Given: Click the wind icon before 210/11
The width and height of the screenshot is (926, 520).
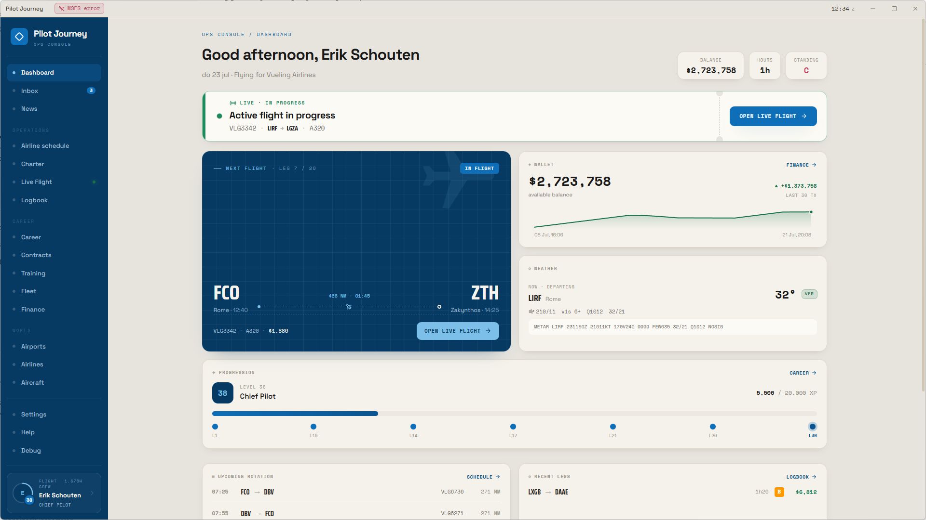Looking at the screenshot, I should tap(531, 312).
